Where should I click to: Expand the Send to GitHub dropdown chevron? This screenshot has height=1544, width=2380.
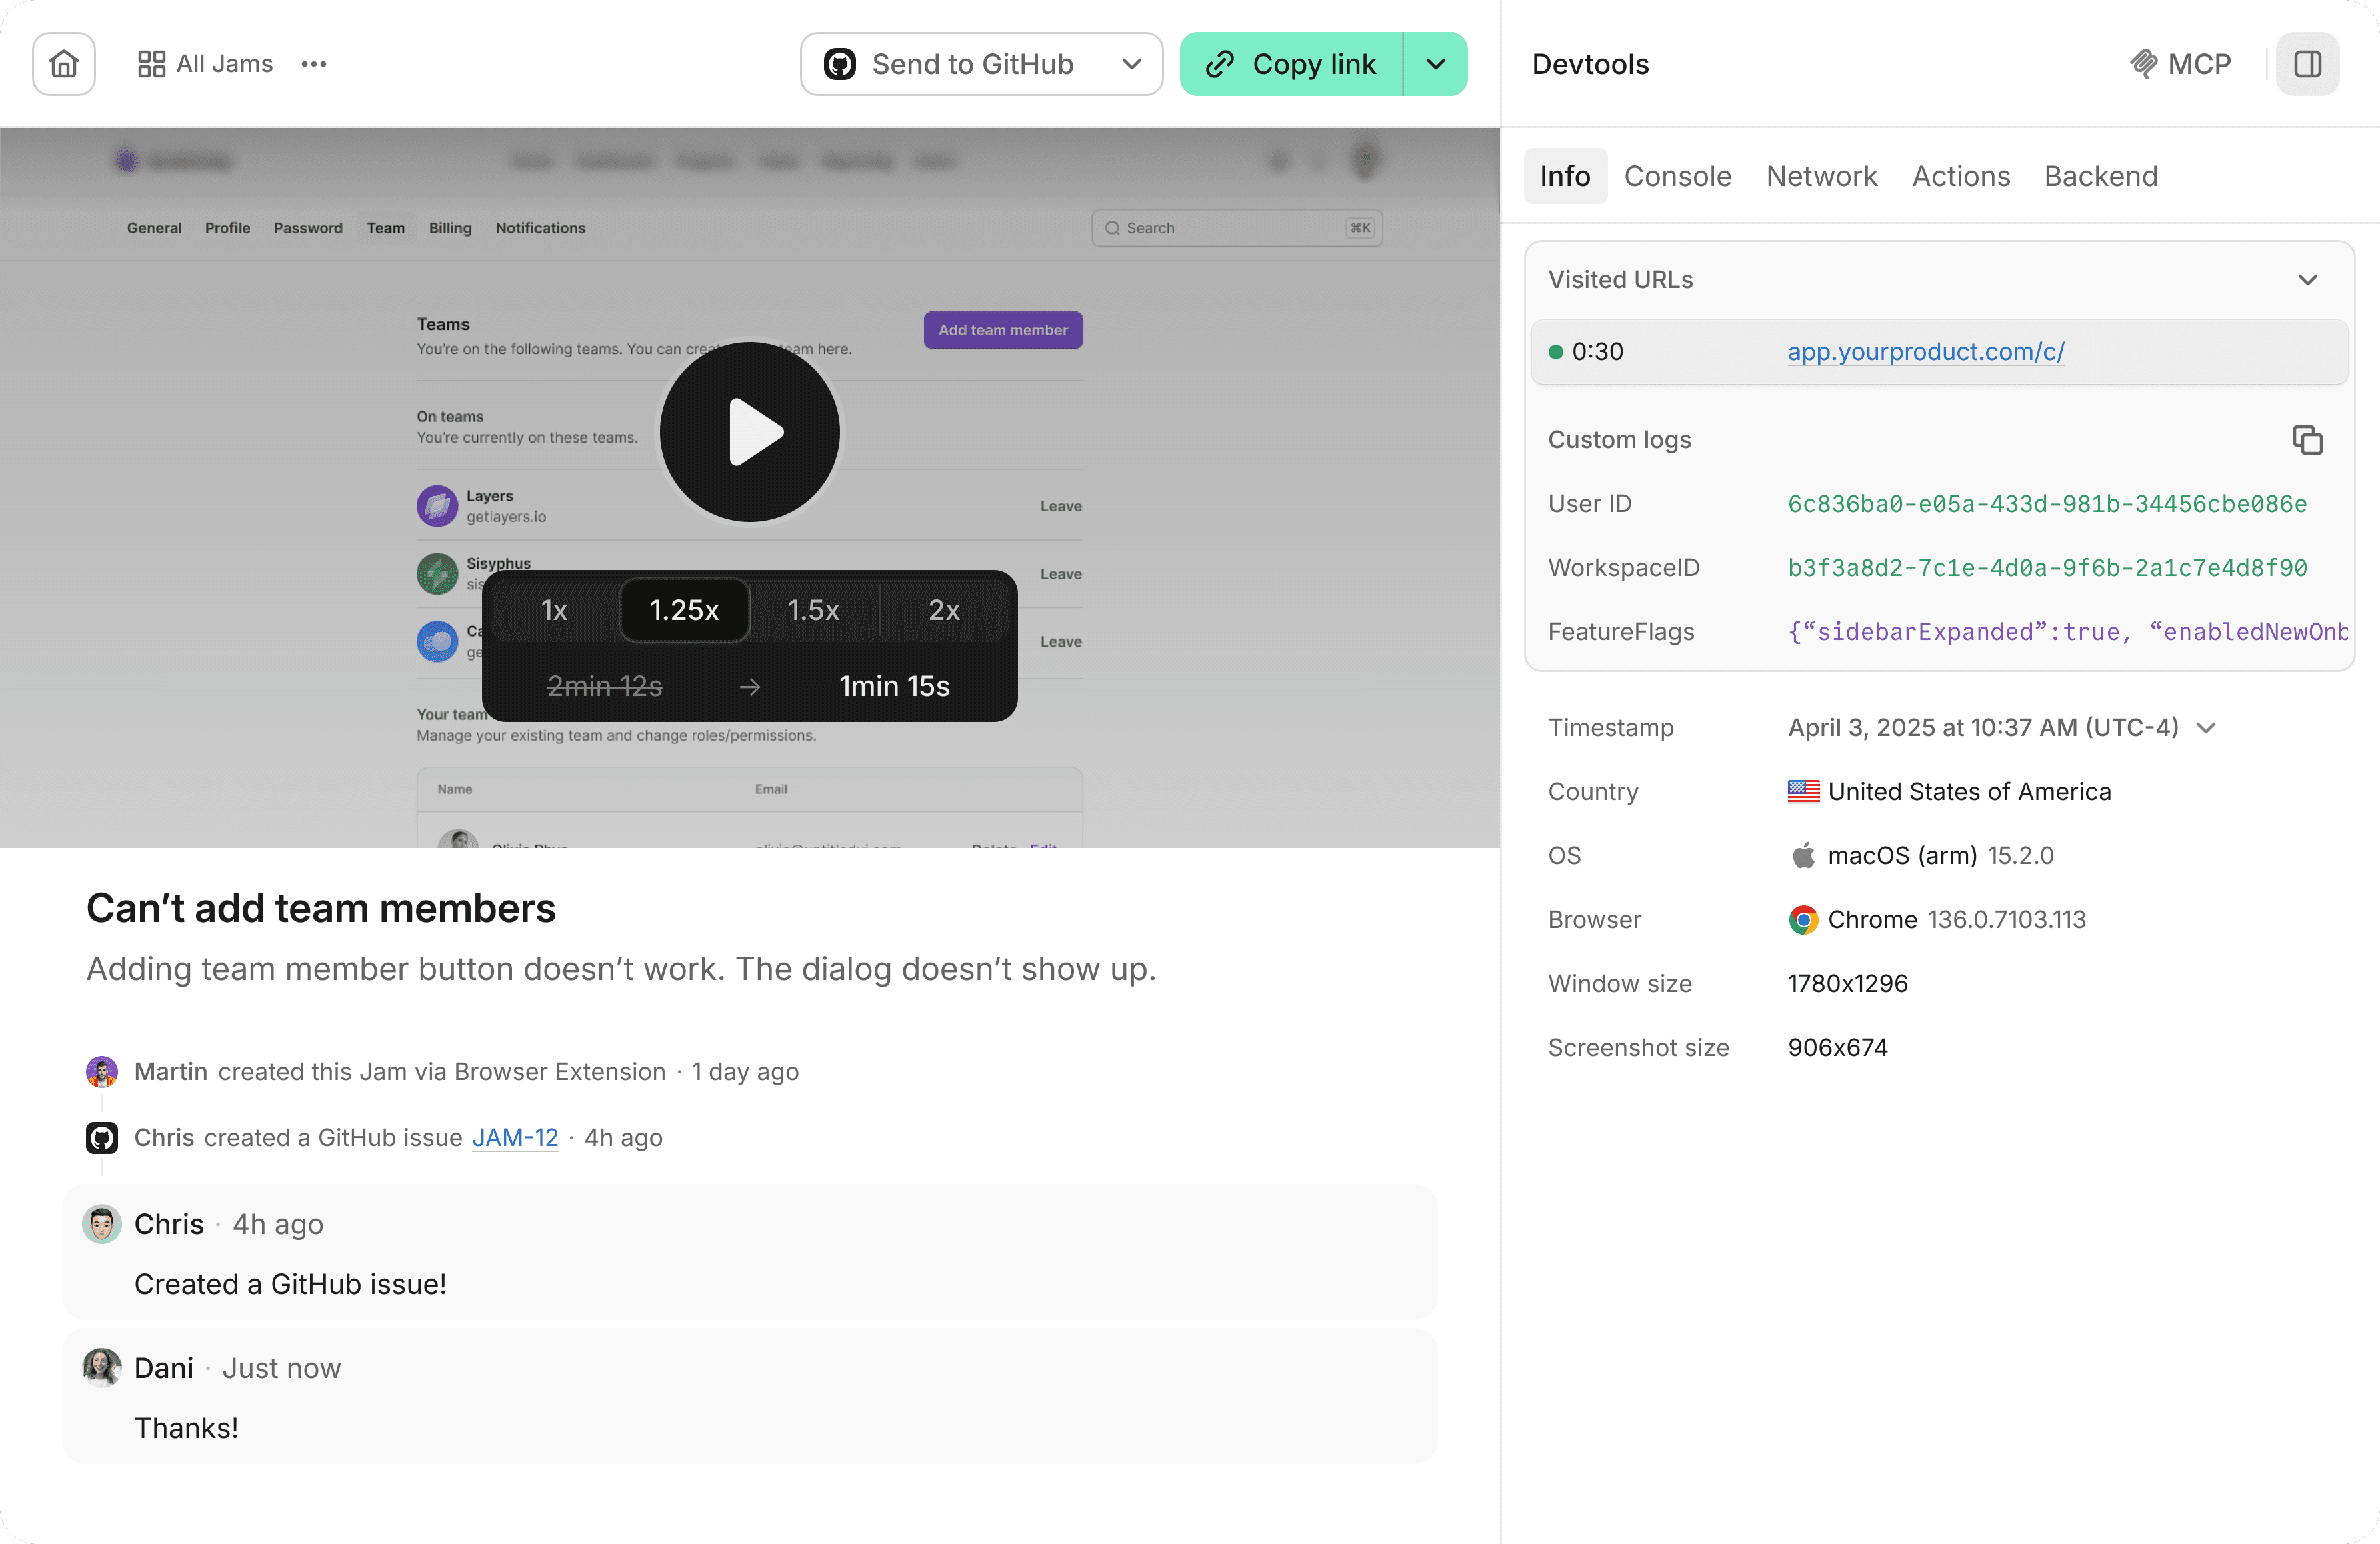coord(1132,64)
